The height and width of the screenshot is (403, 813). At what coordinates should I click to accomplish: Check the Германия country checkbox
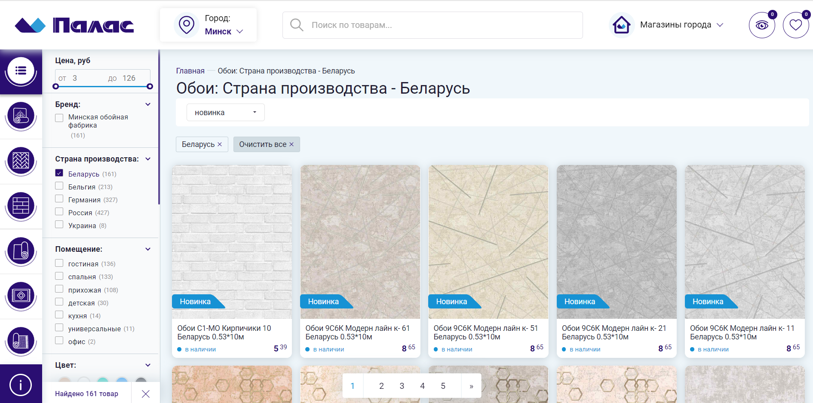point(59,199)
